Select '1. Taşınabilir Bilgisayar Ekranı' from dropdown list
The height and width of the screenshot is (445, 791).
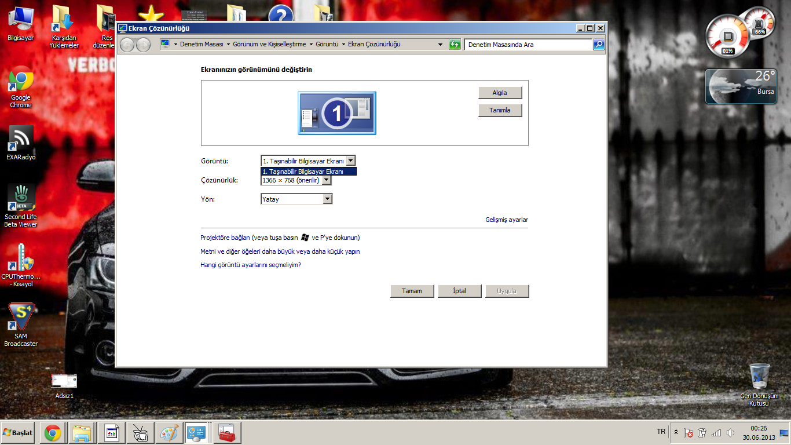tap(308, 172)
